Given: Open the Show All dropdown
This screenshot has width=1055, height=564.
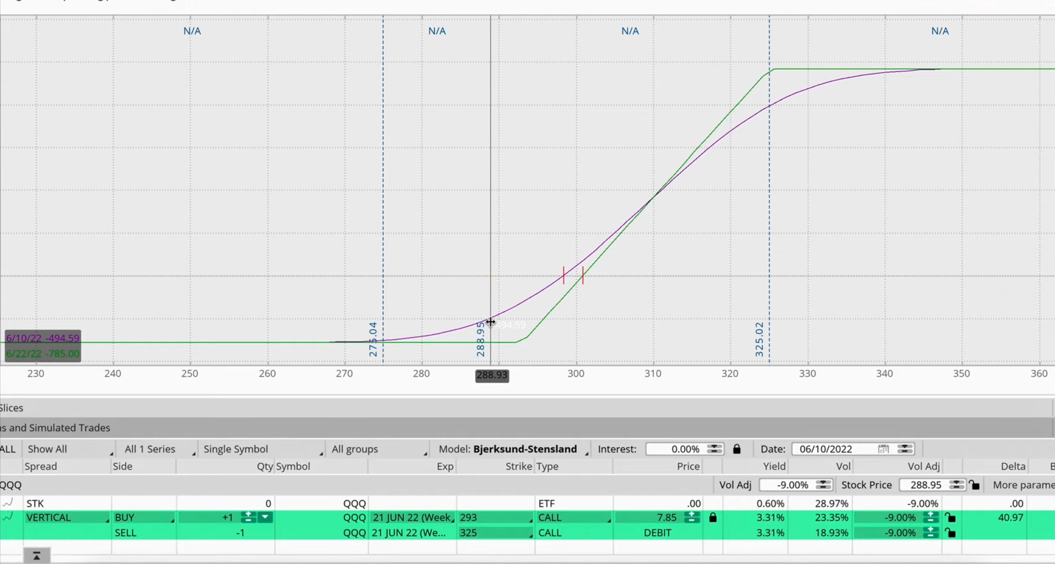Looking at the screenshot, I should click(x=69, y=449).
